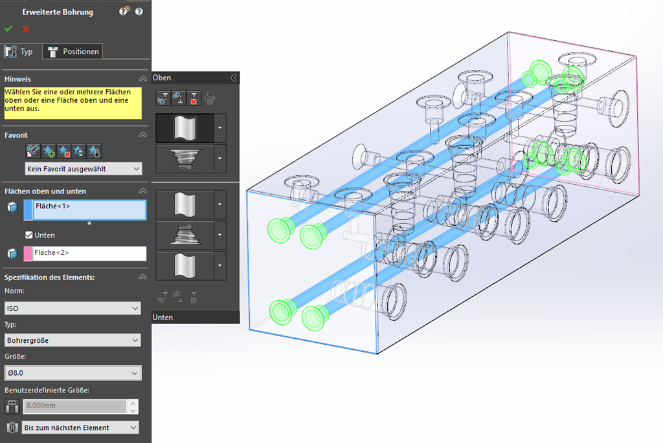Viewport: 663px width, 443px height.
Task: Collapse the Flächen oben und unten section
Action: (143, 191)
